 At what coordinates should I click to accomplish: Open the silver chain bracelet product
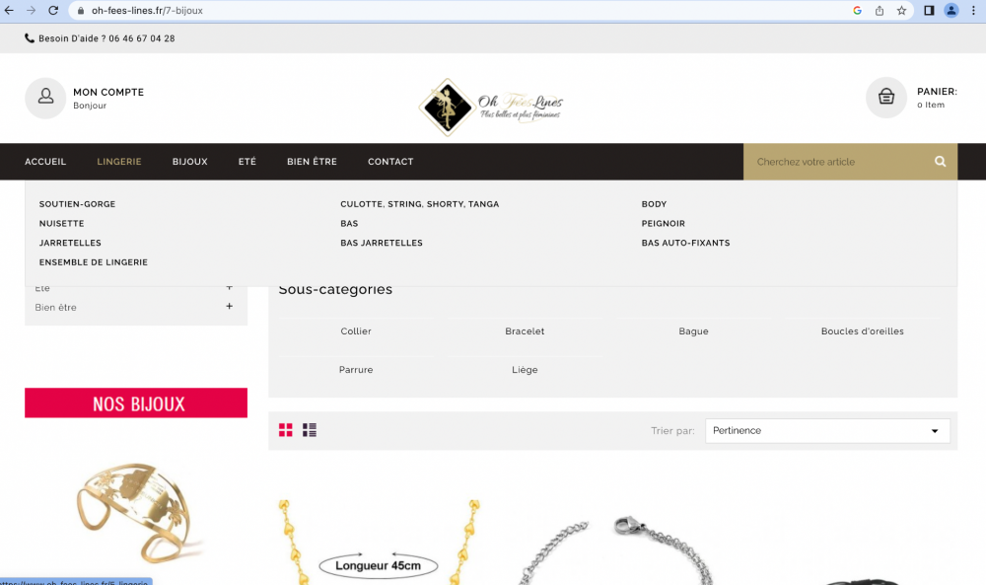[616, 549]
